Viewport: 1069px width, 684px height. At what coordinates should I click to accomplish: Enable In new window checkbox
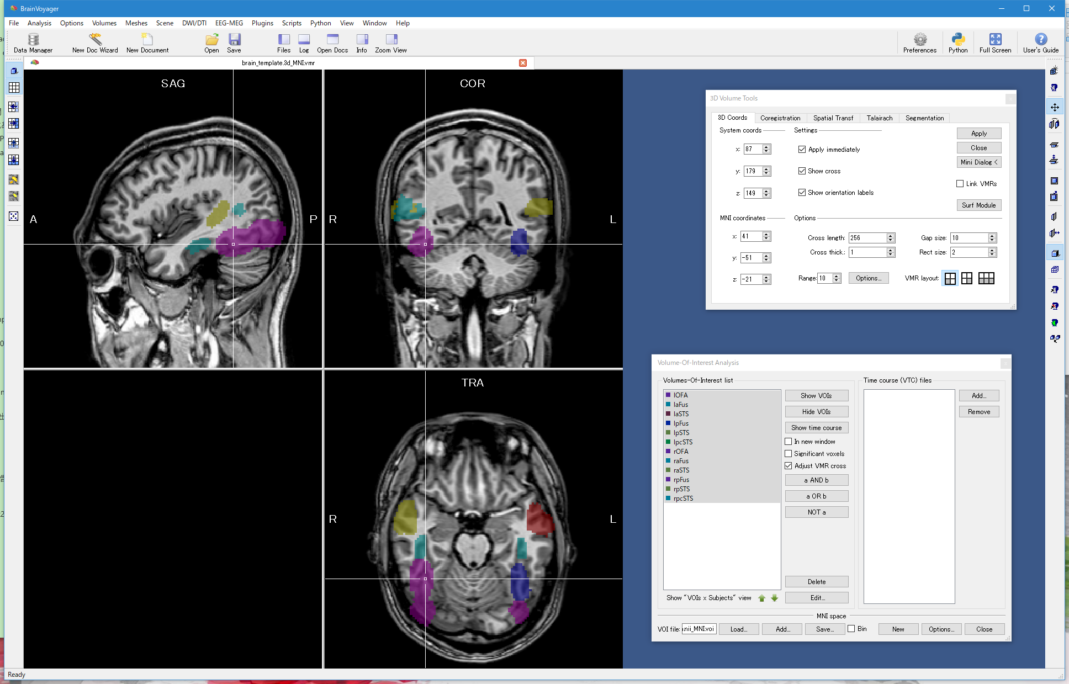[788, 442]
